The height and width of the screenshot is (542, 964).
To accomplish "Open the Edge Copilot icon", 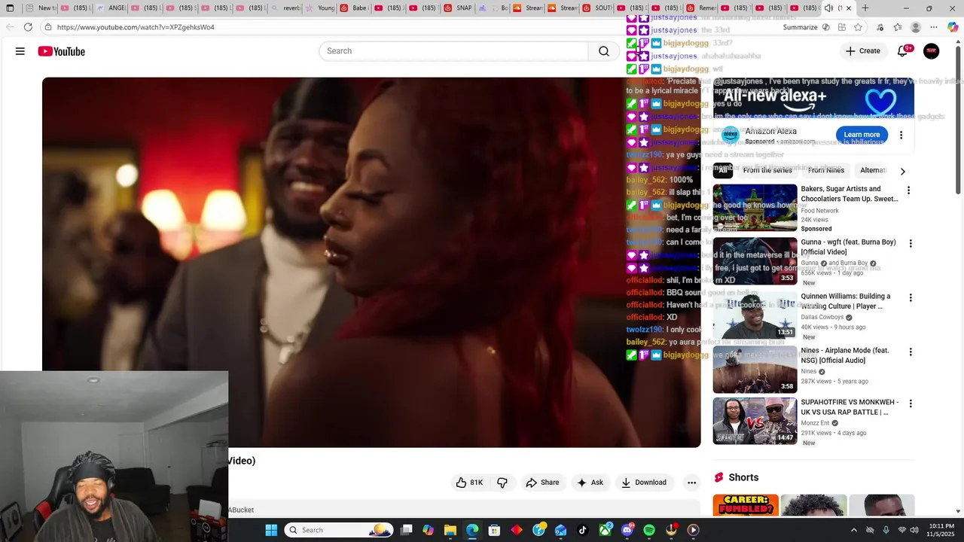I will pos(953,27).
